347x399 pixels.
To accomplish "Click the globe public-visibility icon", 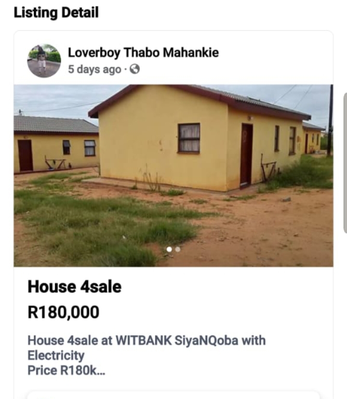I will [135, 69].
